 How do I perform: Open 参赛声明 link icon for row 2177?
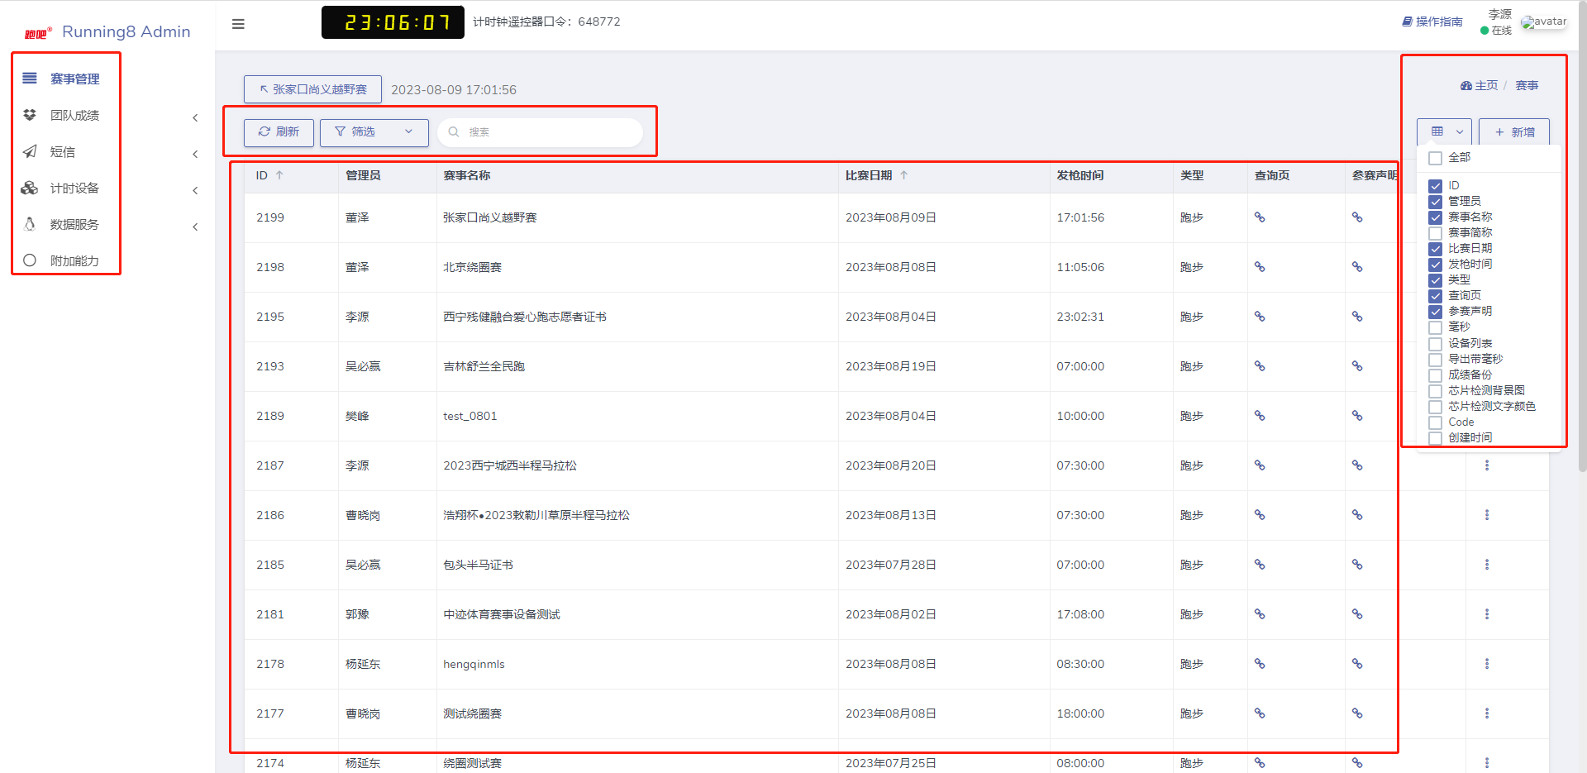coord(1357,713)
